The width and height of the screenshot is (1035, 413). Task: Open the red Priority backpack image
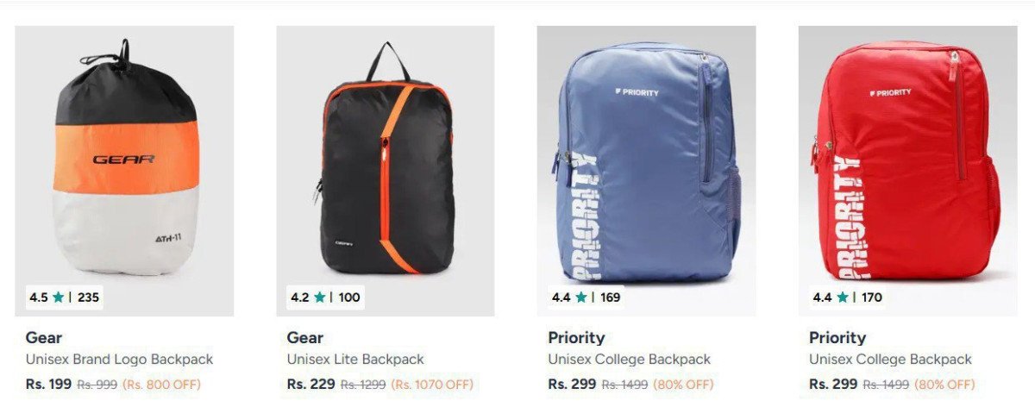tap(907, 171)
